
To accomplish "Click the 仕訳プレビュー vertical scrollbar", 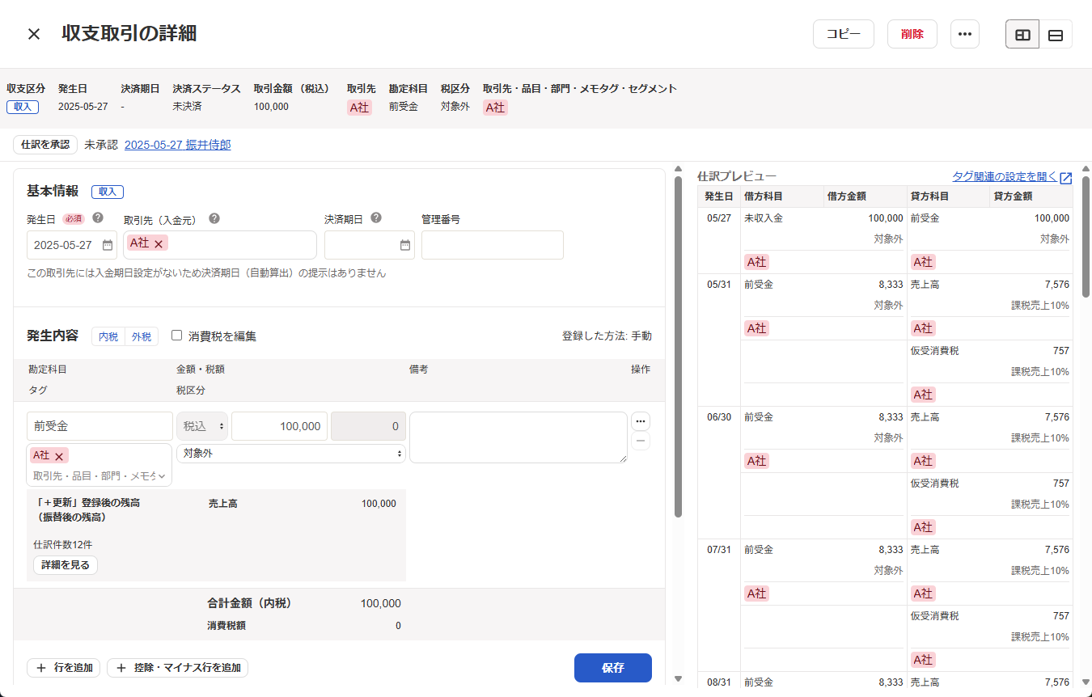I will 1086,237.
